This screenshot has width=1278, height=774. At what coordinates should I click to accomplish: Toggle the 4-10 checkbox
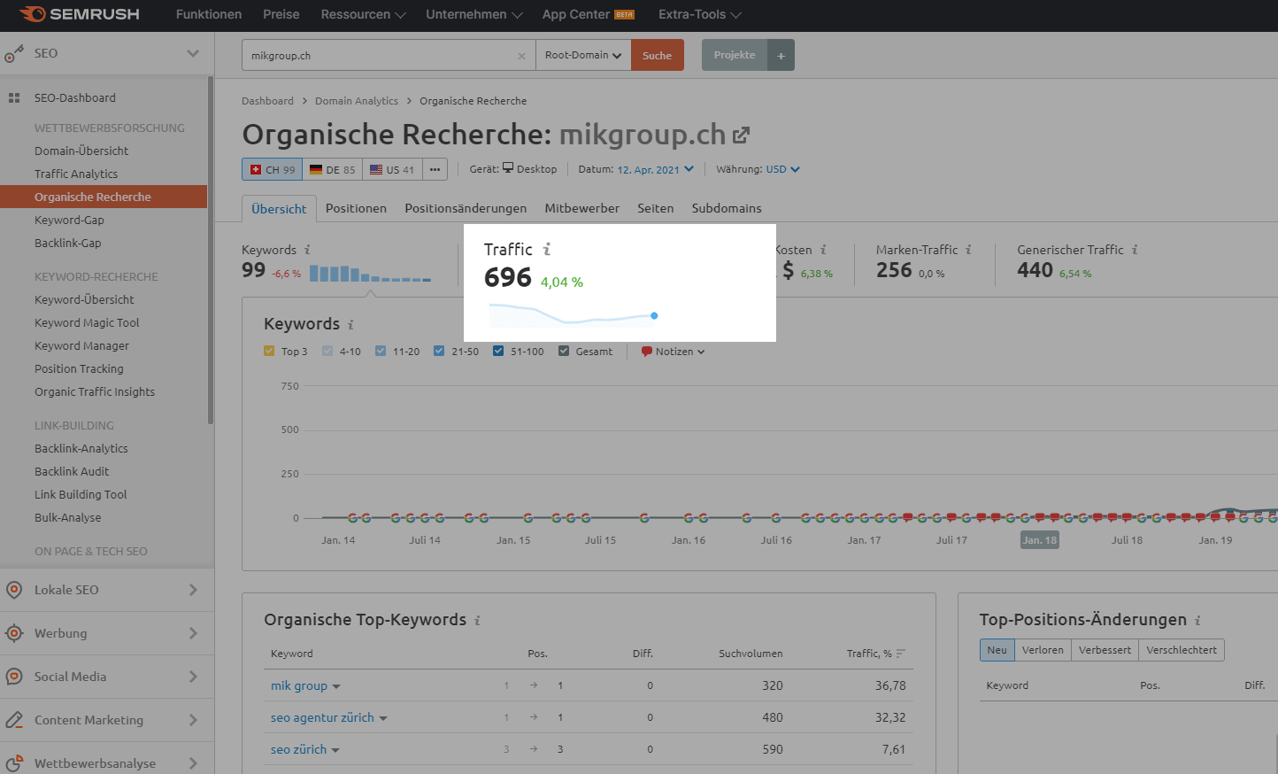click(x=327, y=351)
